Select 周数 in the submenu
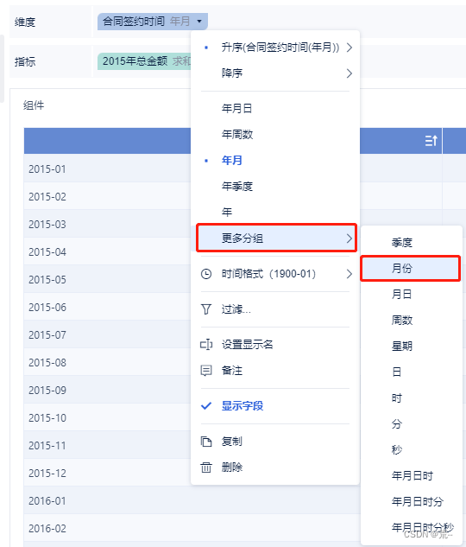Image resolution: width=466 pixels, height=547 pixels. point(411,321)
